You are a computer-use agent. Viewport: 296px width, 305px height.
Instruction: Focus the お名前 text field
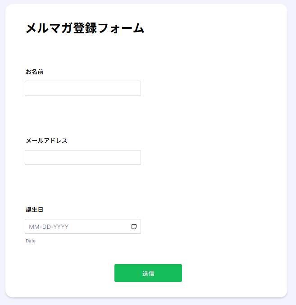pos(83,88)
